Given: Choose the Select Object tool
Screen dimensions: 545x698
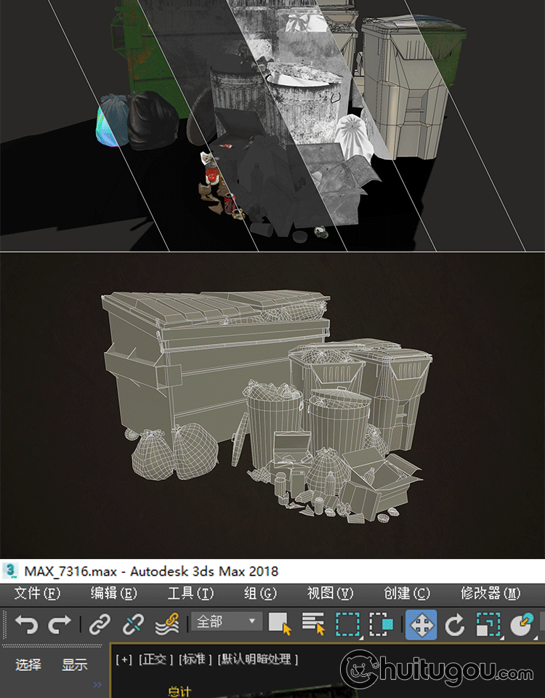Looking at the screenshot, I should [x=280, y=624].
